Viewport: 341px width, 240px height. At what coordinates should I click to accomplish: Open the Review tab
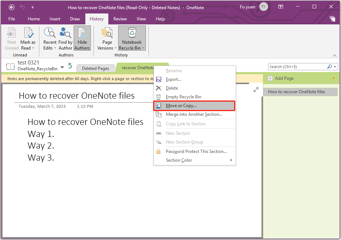point(120,19)
